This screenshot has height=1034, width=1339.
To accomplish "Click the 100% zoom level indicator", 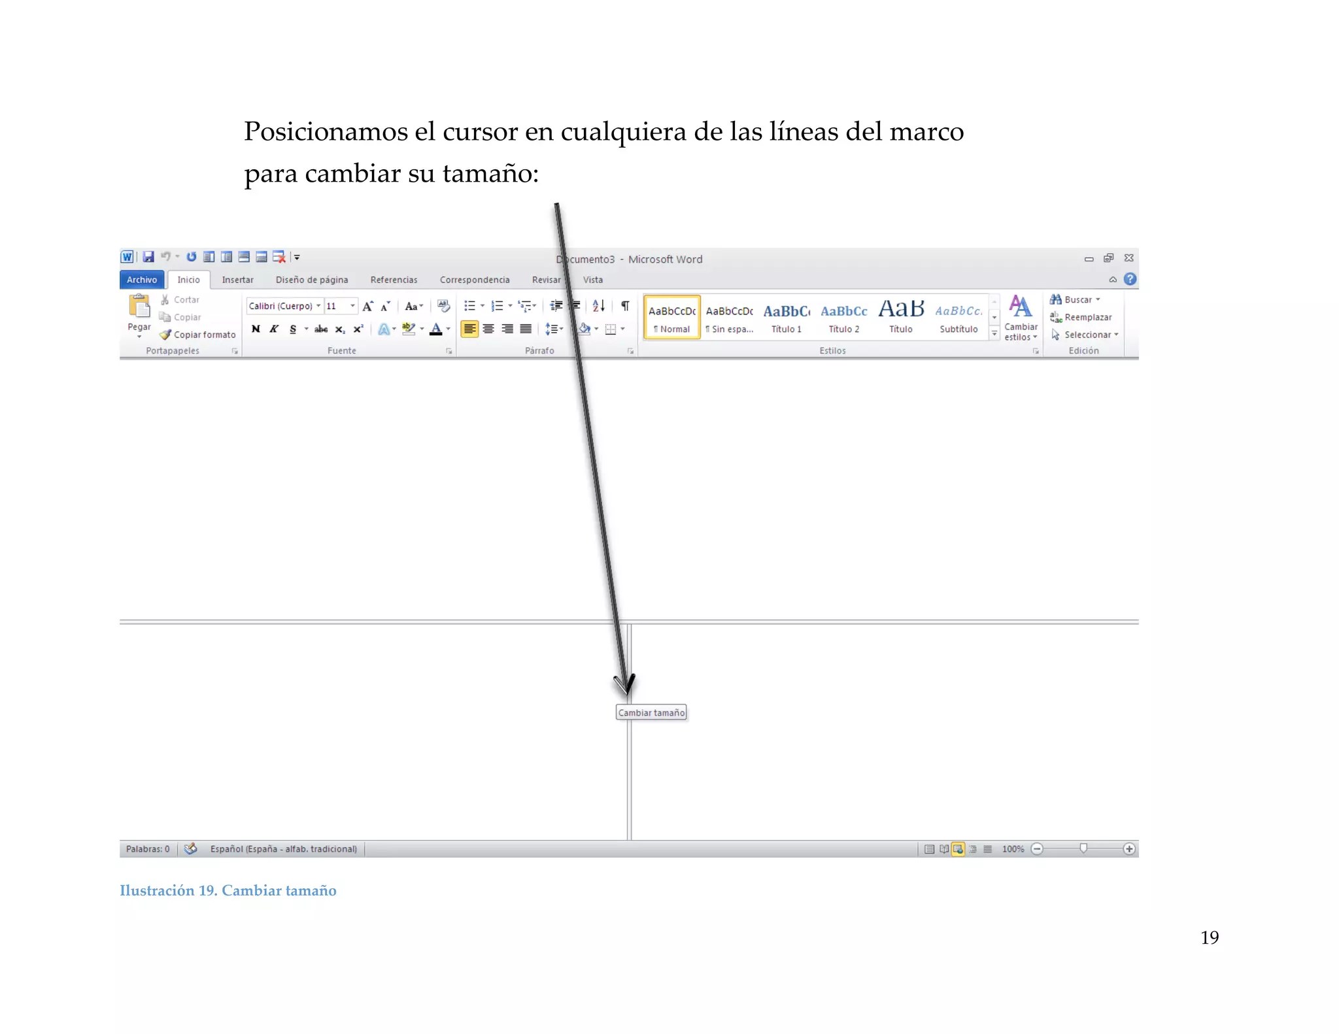I will coord(1013,849).
